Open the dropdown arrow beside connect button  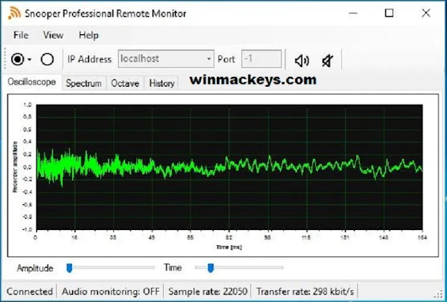click(29, 60)
